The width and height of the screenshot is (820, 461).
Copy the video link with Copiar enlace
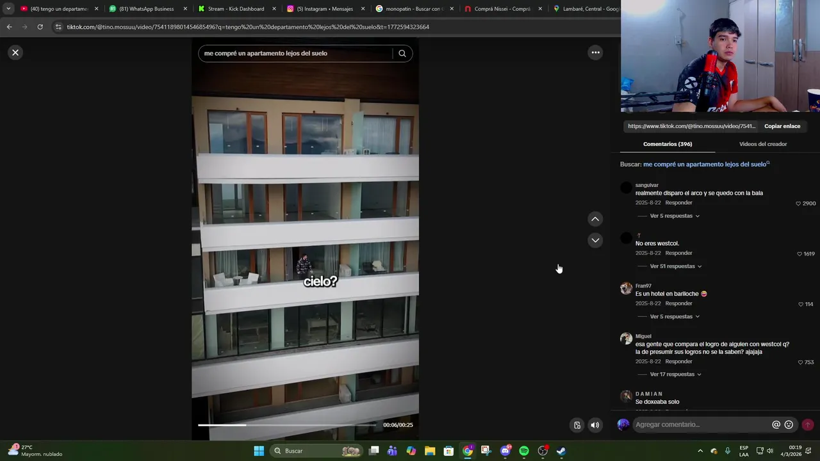click(782, 126)
